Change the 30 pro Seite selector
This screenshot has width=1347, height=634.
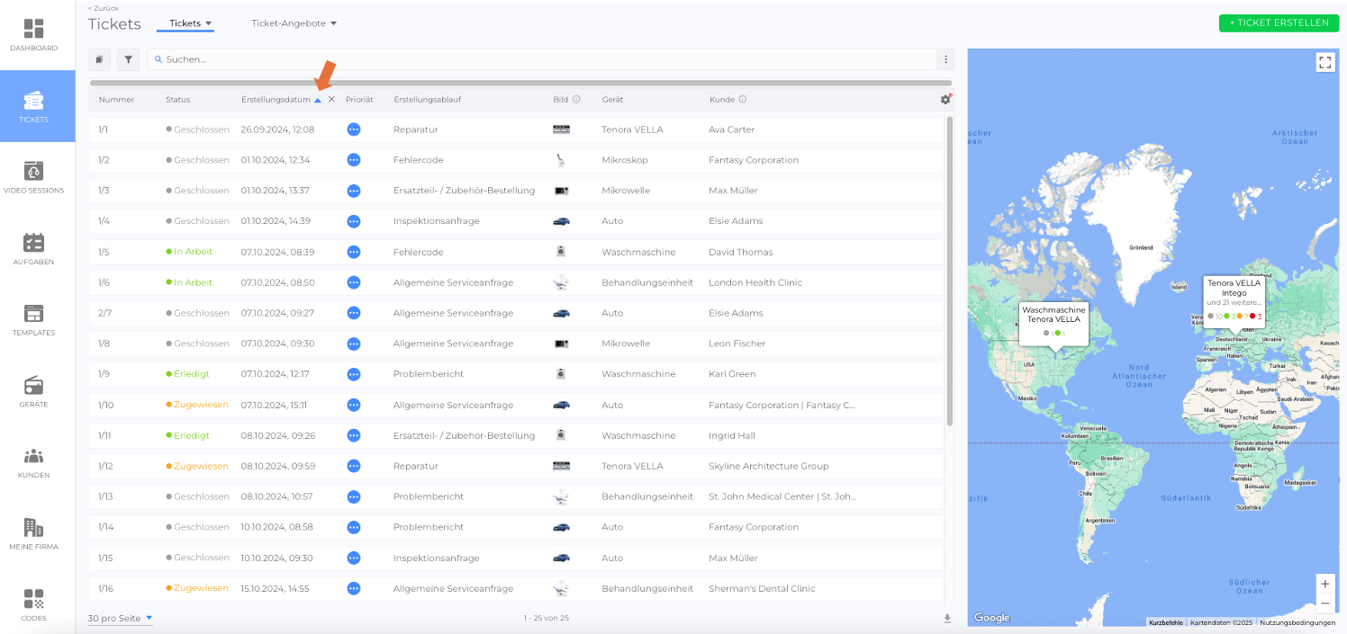120,619
